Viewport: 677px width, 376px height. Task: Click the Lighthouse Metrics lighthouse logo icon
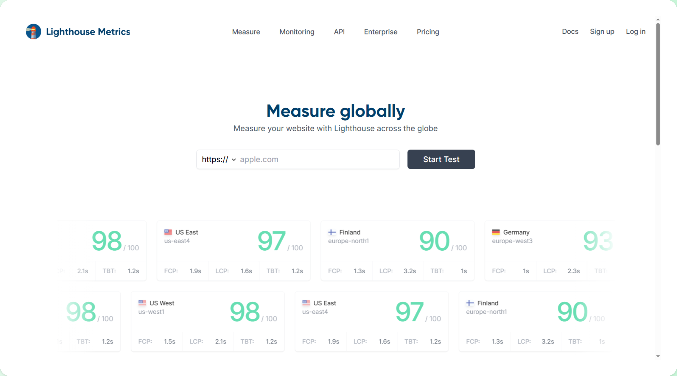(x=33, y=32)
